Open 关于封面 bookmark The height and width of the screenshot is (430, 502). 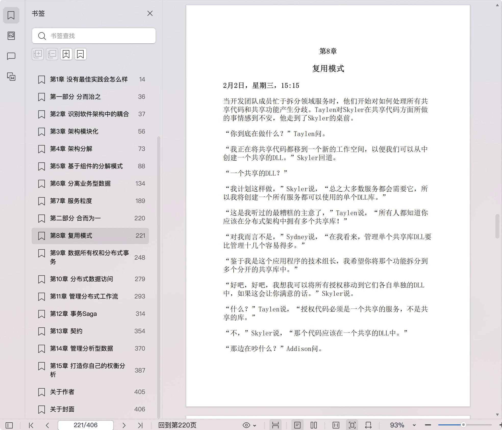pyautogui.click(x=90, y=409)
